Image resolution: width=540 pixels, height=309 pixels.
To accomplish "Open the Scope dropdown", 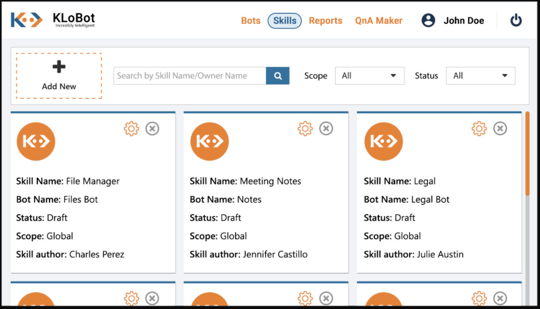I will [x=370, y=76].
